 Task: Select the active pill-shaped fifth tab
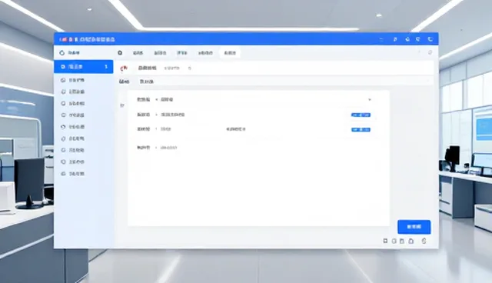pyautogui.click(x=230, y=53)
